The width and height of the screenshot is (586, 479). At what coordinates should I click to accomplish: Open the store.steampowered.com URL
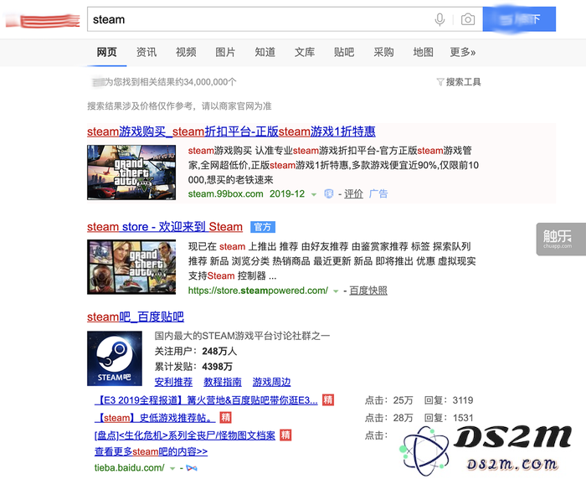tap(258, 291)
